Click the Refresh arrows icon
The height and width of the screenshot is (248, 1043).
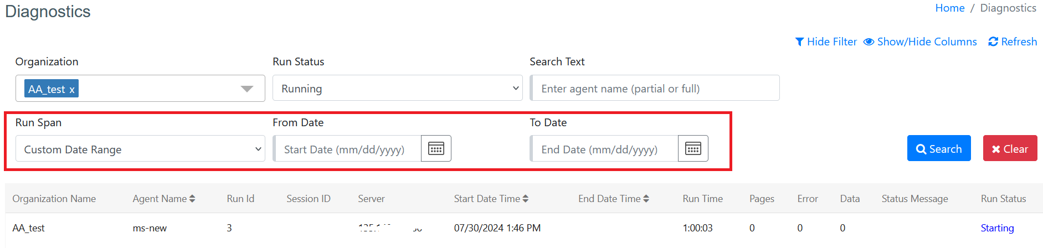pyautogui.click(x=993, y=42)
